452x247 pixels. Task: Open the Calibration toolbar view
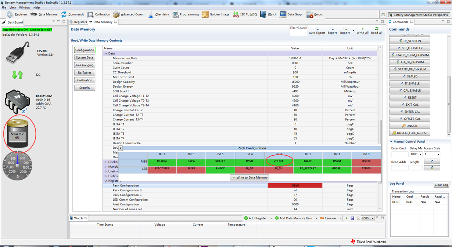pyautogui.click(x=98, y=14)
